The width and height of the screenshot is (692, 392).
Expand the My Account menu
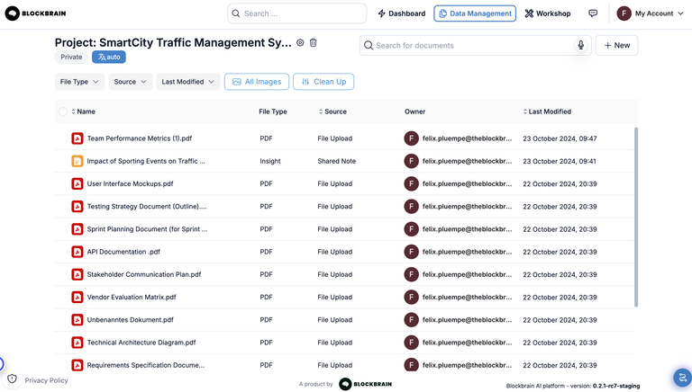pos(651,13)
